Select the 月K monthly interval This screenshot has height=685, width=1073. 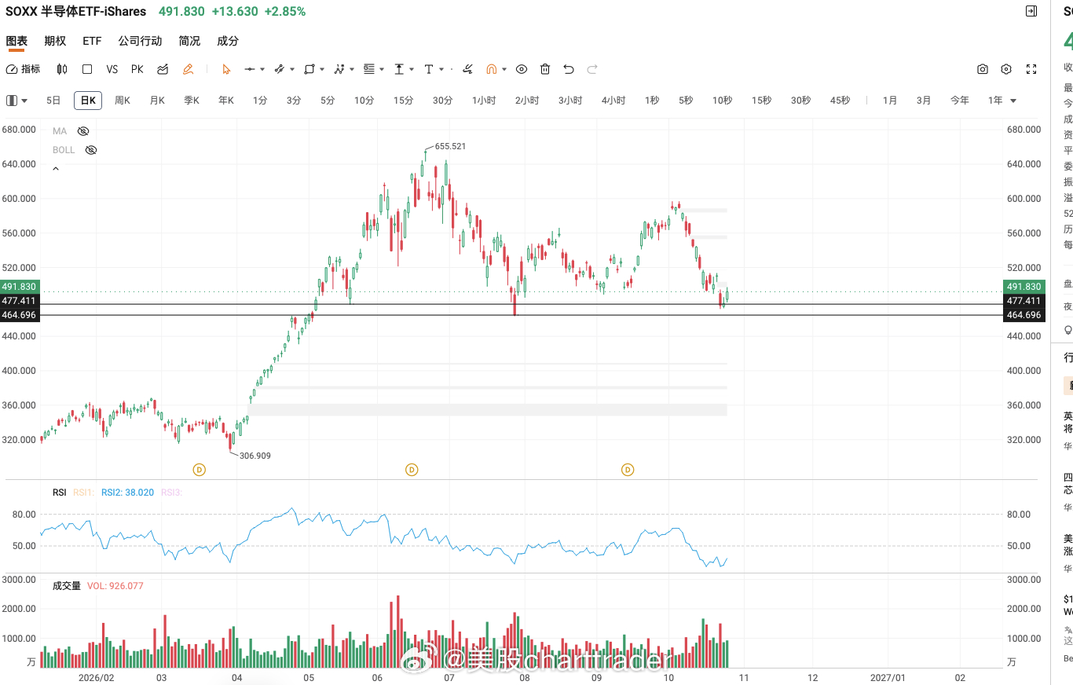tap(157, 101)
